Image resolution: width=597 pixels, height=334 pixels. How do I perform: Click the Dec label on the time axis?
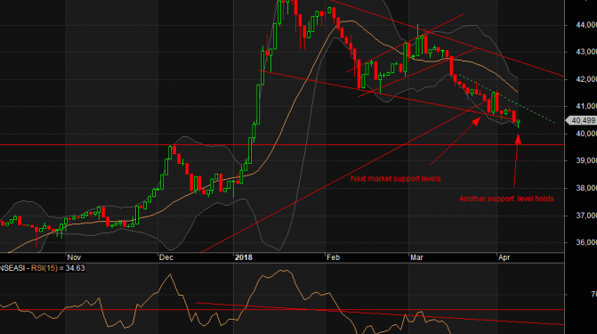pyautogui.click(x=166, y=257)
